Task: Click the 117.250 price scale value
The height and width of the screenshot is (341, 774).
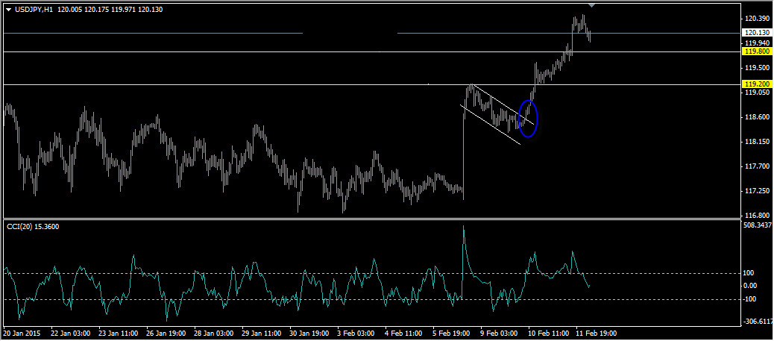Action: tap(757, 191)
